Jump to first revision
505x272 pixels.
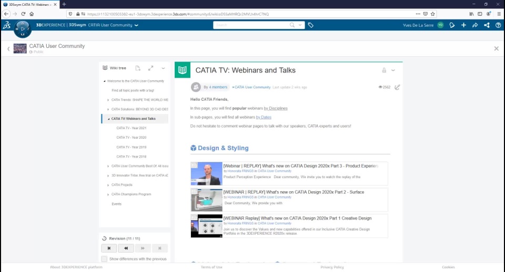tap(109, 248)
